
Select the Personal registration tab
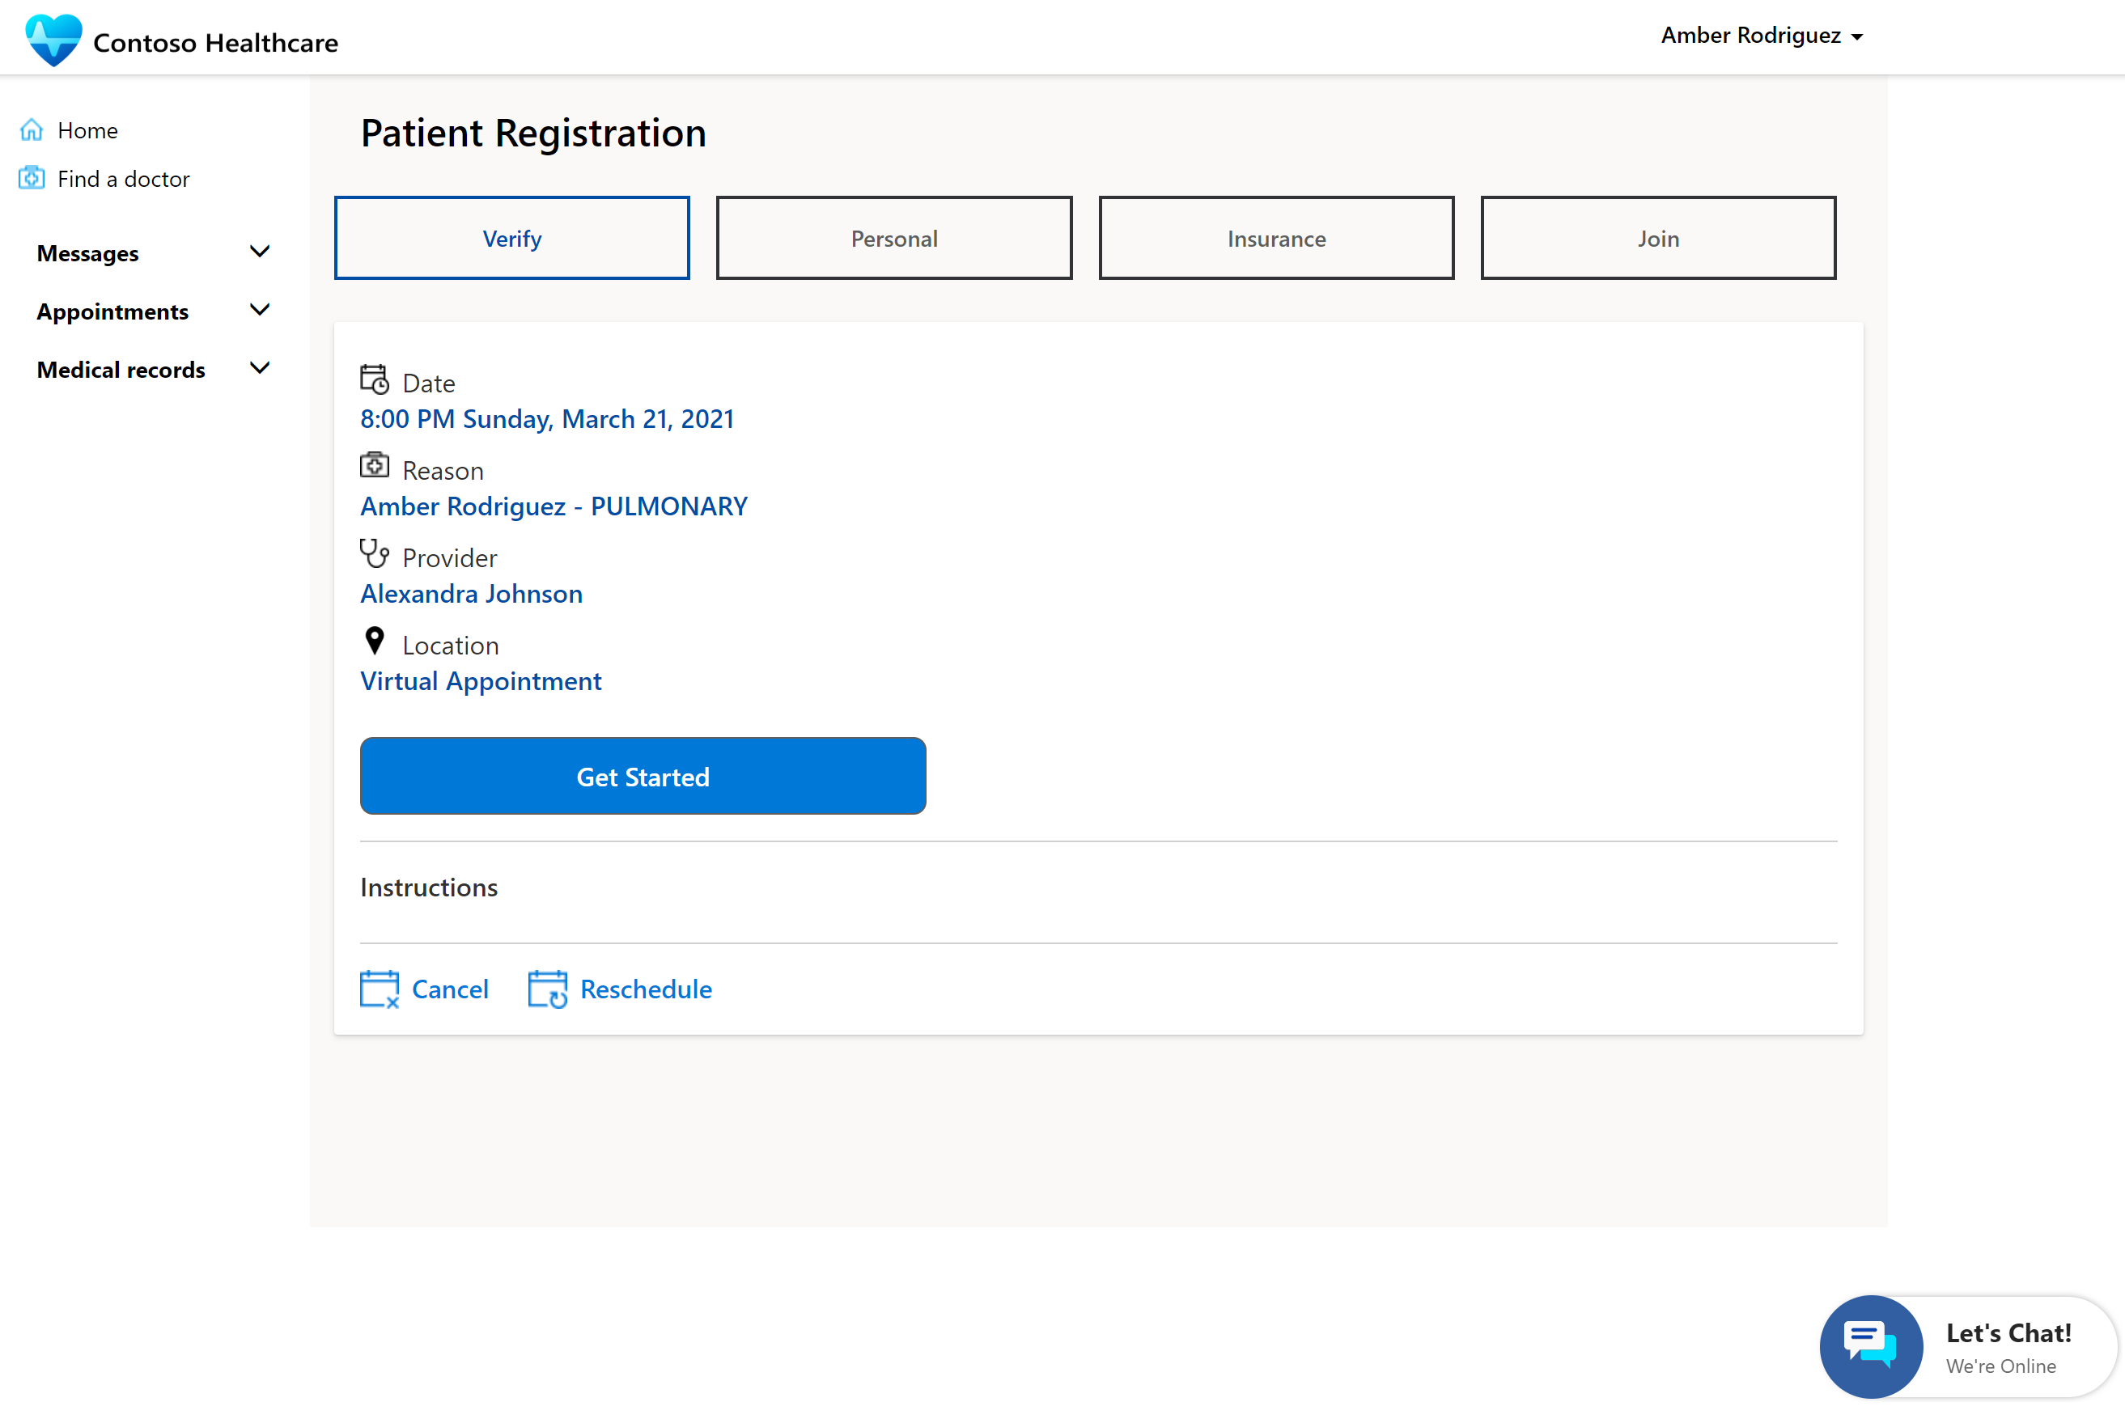click(x=893, y=236)
